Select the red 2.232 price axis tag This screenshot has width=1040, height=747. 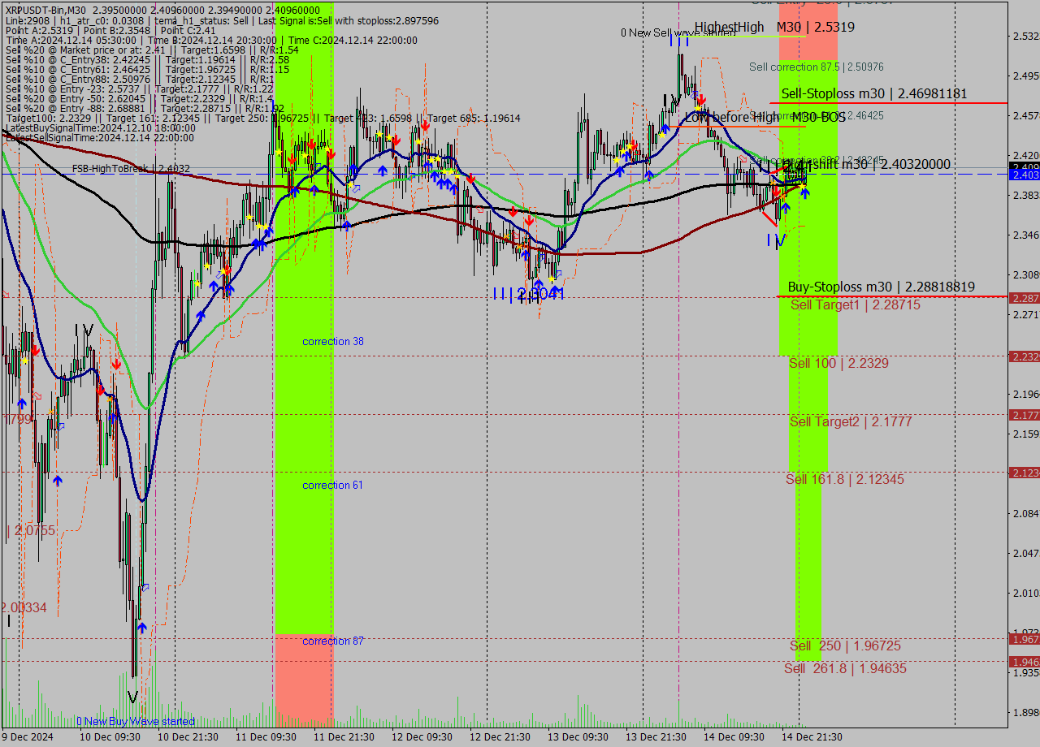pos(1025,356)
